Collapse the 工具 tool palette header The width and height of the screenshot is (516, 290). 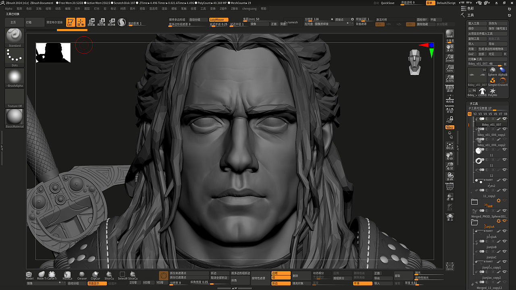tap(470, 15)
